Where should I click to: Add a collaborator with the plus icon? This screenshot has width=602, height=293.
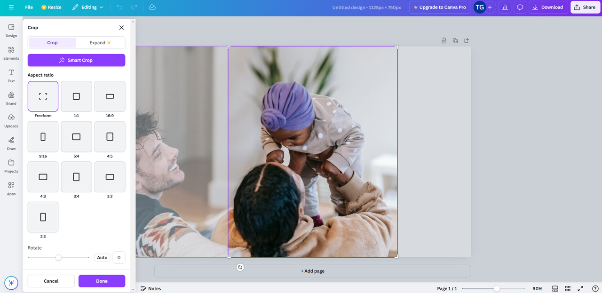point(490,7)
